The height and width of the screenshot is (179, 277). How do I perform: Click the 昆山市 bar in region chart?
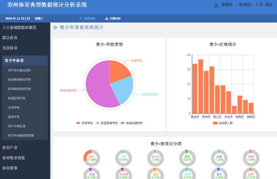195,88
